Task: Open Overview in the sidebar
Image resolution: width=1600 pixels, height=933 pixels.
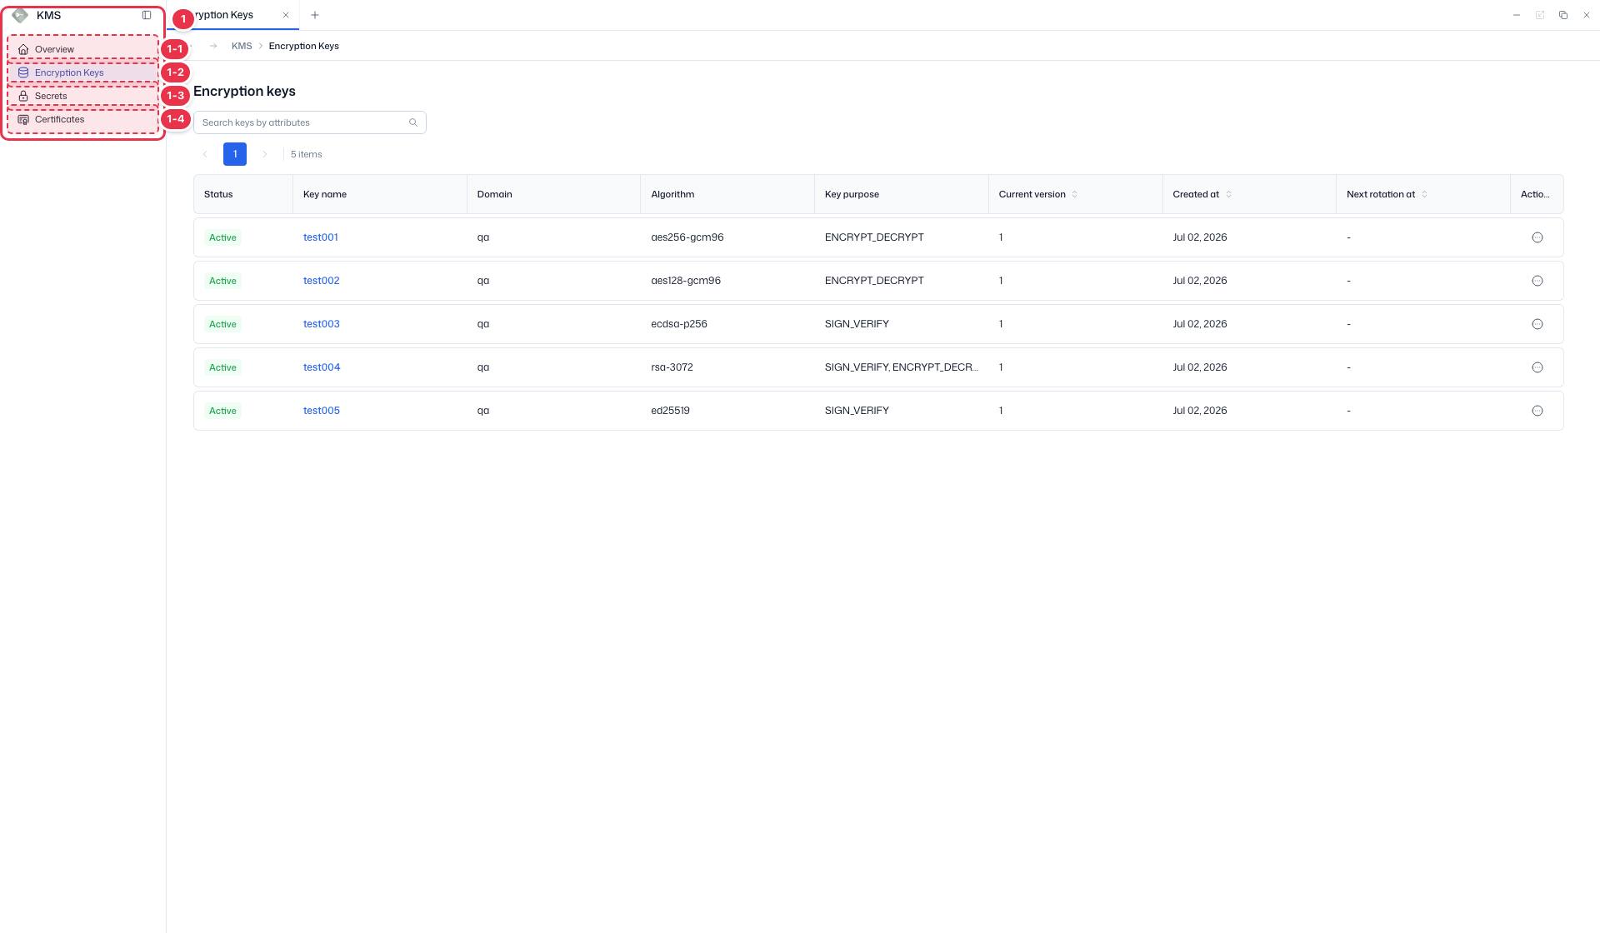Action: [82, 49]
